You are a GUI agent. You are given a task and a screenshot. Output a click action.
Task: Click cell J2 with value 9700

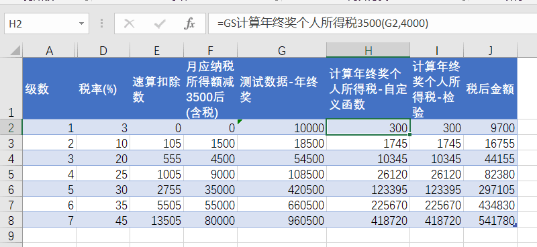tap(491, 128)
